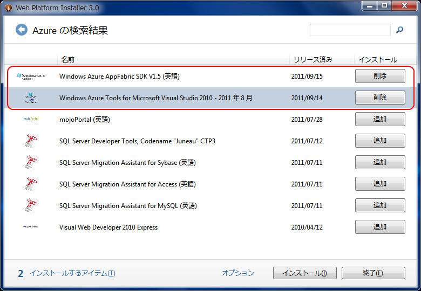Screen dimensions: 421x291
Task: Remove Windows Azure AppFabric SDK V1.5 with 削除
Action: [380, 76]
